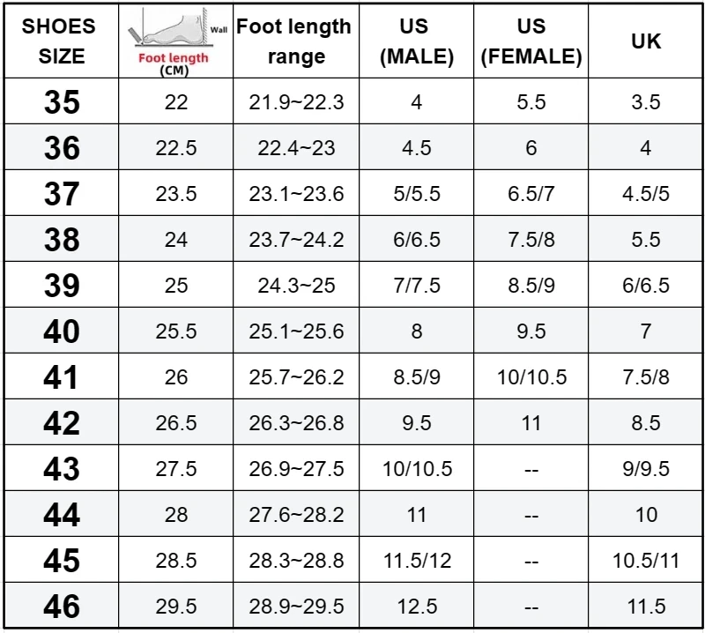The height and width of the screenshot is (633, 705).
Task: Select the 10/10.5 US male cell
Action: click(417, 469)
